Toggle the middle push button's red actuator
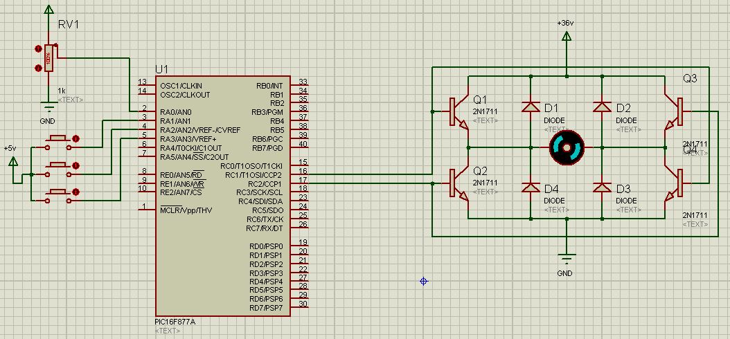This screenshot has height=339, width=730. click(76, 165)
